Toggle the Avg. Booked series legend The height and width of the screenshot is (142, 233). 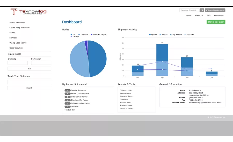click(176, 35)
